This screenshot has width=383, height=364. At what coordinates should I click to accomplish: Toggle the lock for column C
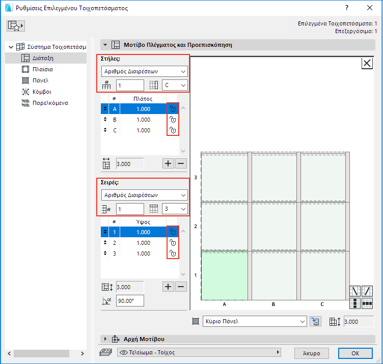(173, 130)
